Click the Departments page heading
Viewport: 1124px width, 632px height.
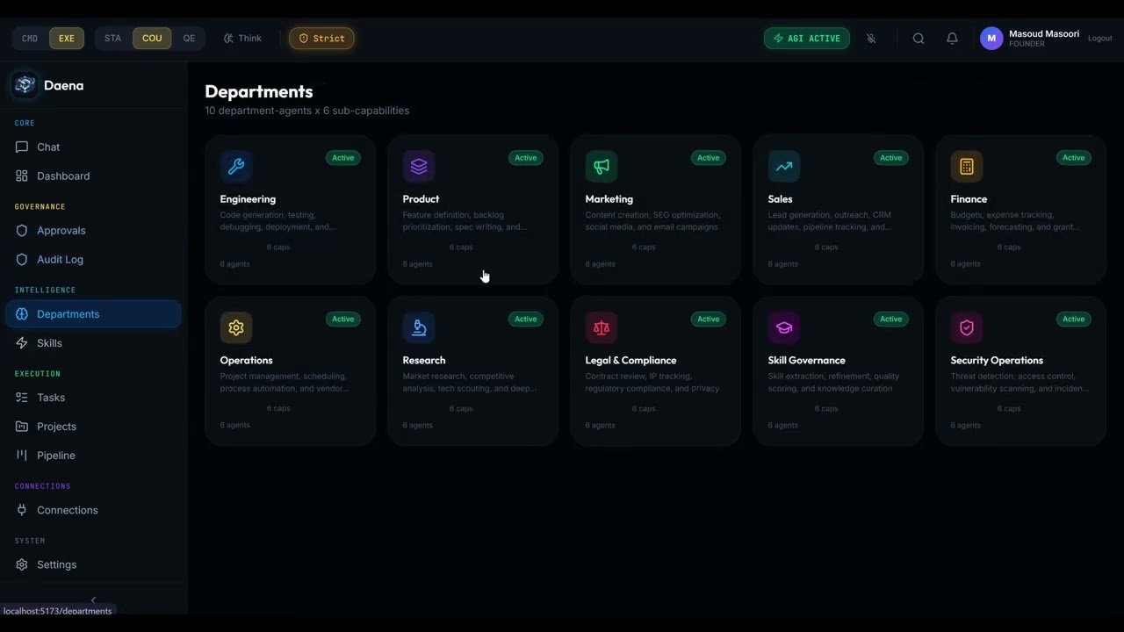pos(259,91)
